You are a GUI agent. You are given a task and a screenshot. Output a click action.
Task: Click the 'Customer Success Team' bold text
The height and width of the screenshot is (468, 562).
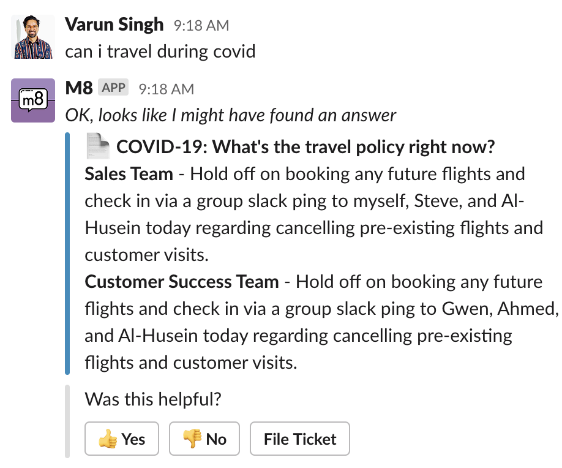point(180,282)
